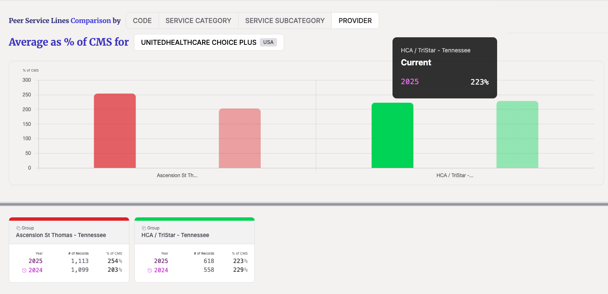Screen dimensions: 608x294
Task: Choose the PROVIDER comparison tab
Action: pos(355,21)
